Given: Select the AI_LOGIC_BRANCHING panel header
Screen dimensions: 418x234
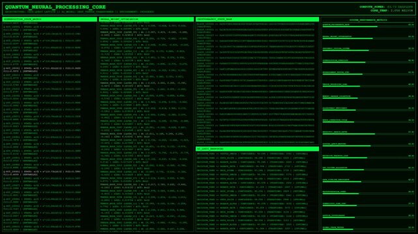Looking at the screenshot, I should point(257,149).
